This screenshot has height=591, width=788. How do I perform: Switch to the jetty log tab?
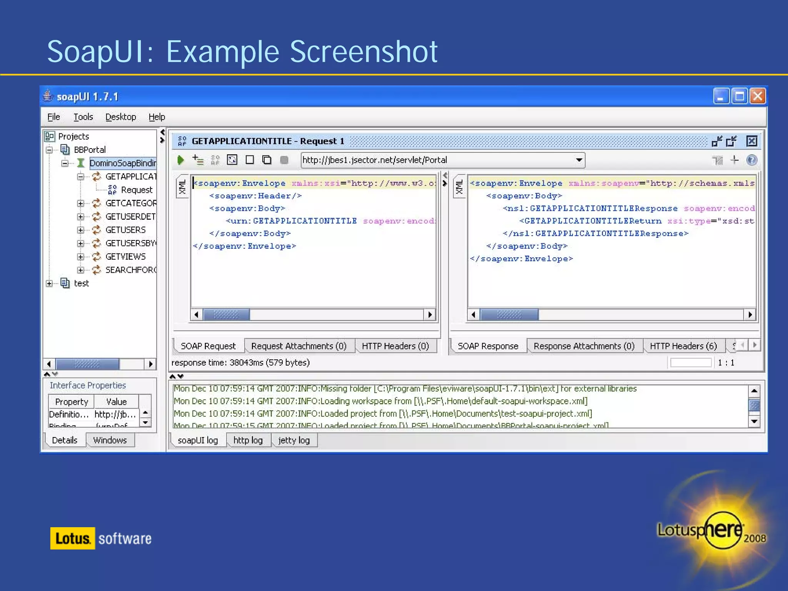click(294, 440)
